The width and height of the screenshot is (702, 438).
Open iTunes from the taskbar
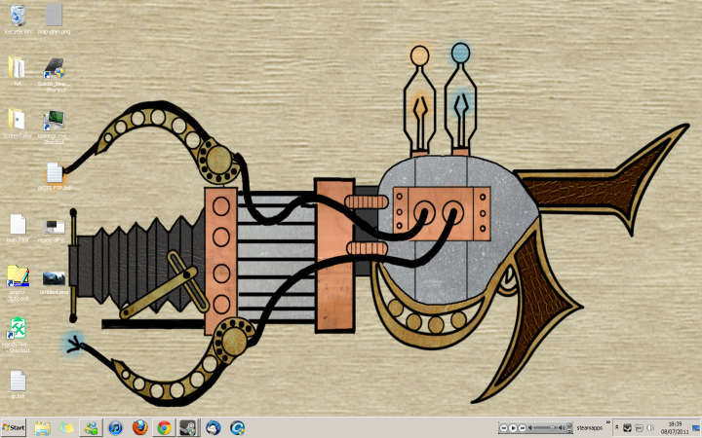click(115, 427)
